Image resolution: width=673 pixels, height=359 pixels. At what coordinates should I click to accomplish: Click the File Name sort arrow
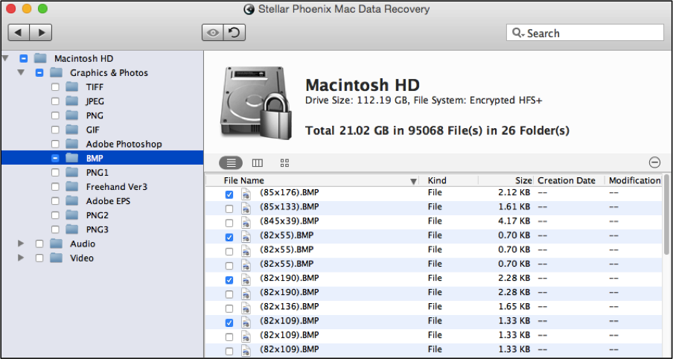[x=413, y=181]
